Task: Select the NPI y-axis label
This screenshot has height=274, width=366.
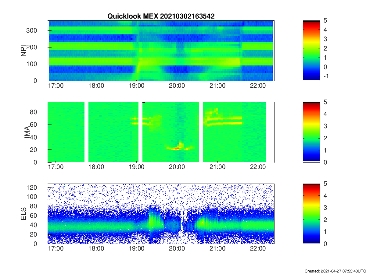Action: pyautogui.click(x=23, y=51)
